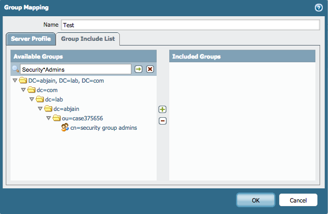Clear the search with red X icon
328x214 pixels.
tap(150, 69)
